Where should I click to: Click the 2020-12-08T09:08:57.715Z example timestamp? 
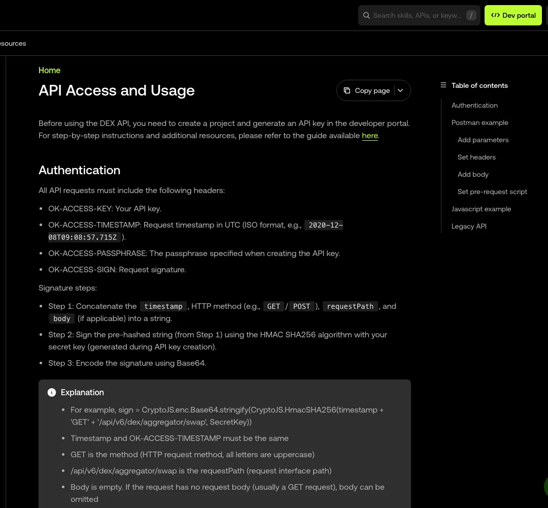[195, 231]
